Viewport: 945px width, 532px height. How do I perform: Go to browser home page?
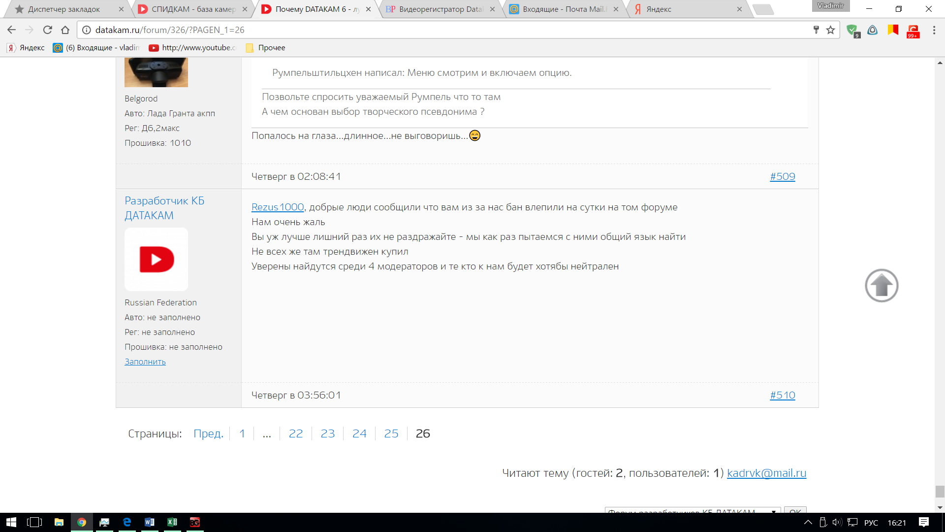[x=65, y=30]
